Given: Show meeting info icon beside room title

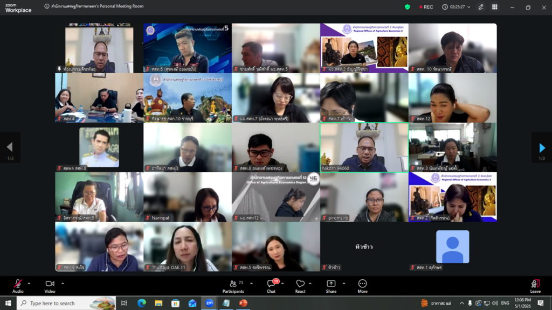Looking at the screenshot, I should click(46, 6).
